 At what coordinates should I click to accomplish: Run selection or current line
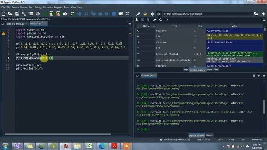[65, 14]
